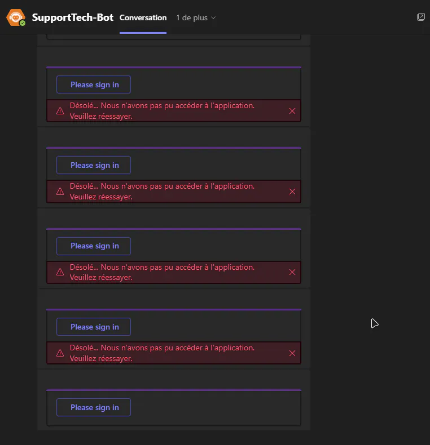
Task: Dismiss the second error banner with X
Action: [292, 192]
